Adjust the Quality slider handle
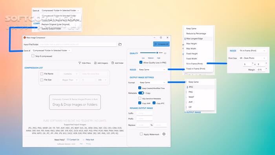 [157, 53]
